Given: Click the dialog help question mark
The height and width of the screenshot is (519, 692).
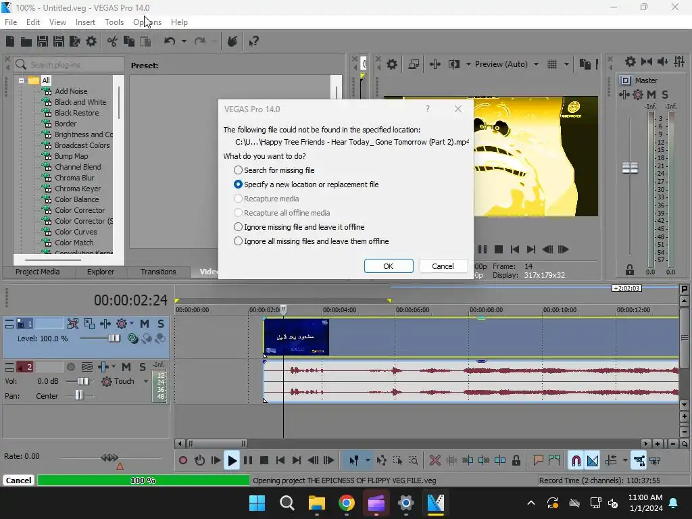Looking at the screenshot, I should 428,109.
